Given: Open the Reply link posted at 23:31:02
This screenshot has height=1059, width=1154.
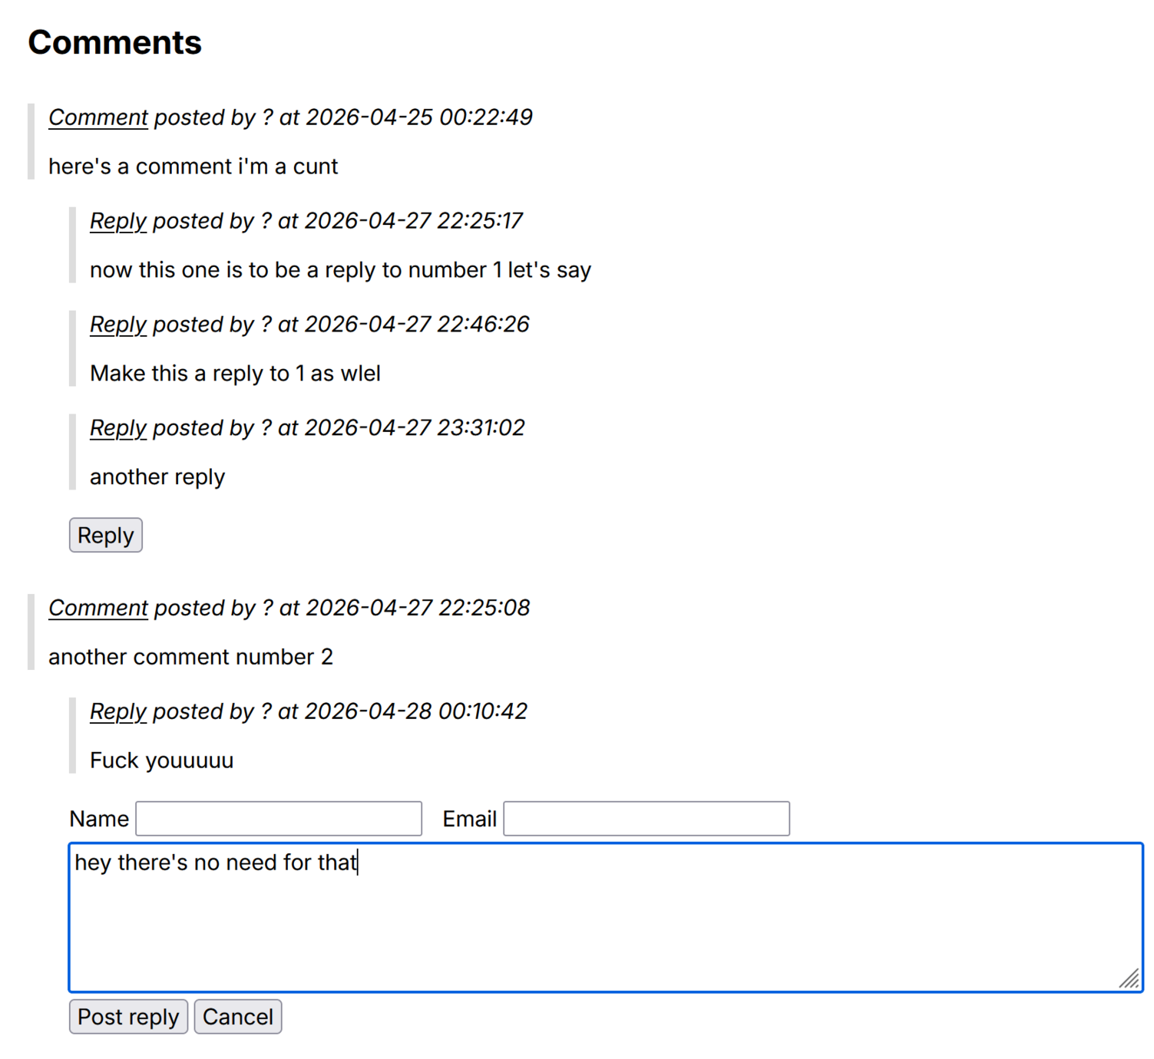Looking at the screenshot, I should [117, 428].
